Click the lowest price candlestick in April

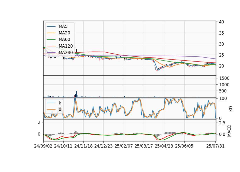click(x=156, y=71)
